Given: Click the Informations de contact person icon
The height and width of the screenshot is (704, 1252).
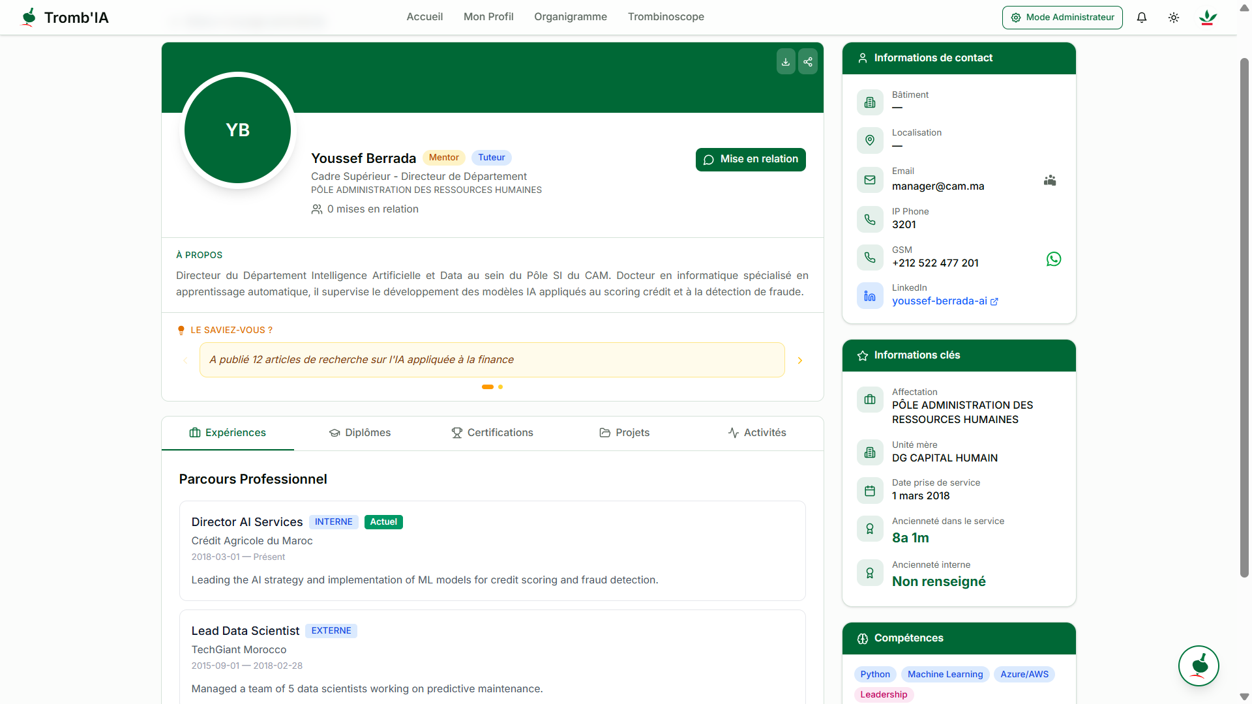Looking at the screenshot, I should coord(863,58).
